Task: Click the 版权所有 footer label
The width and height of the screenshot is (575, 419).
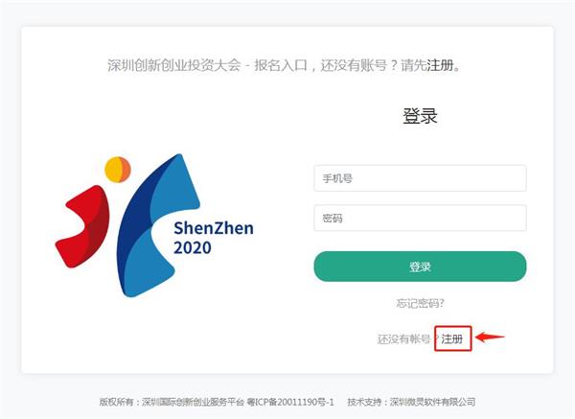Action: pos(116,402)
